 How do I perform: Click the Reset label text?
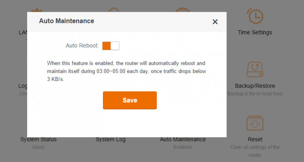(x=255, y=139)
